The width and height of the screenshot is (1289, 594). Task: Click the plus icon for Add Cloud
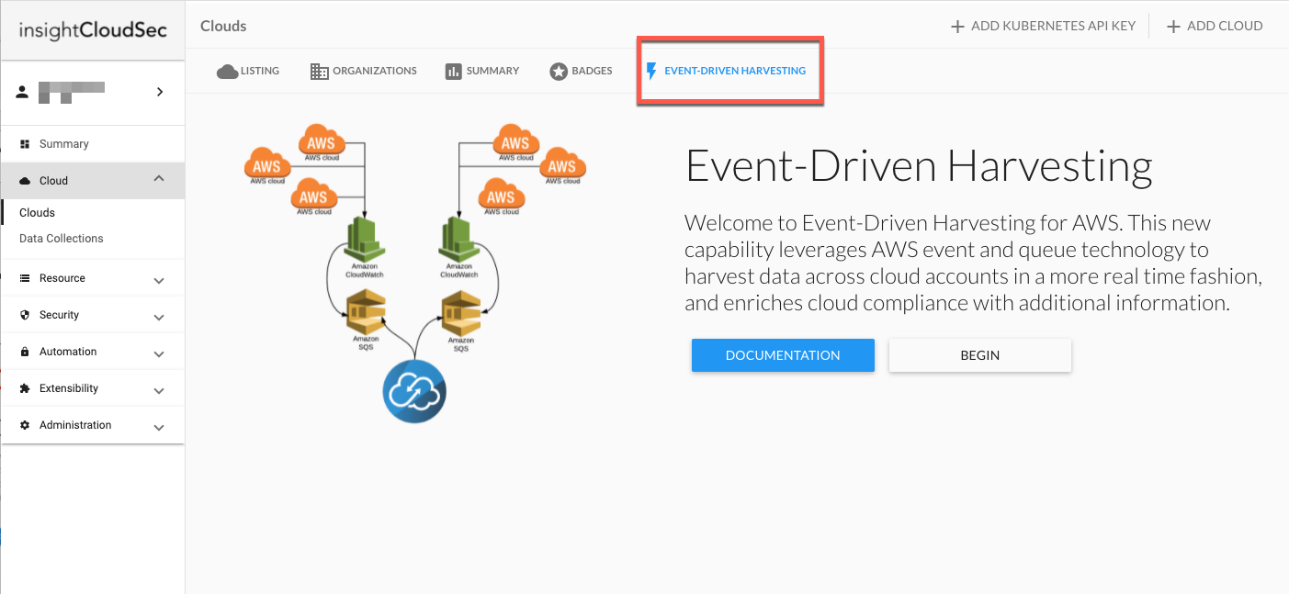1173,27
